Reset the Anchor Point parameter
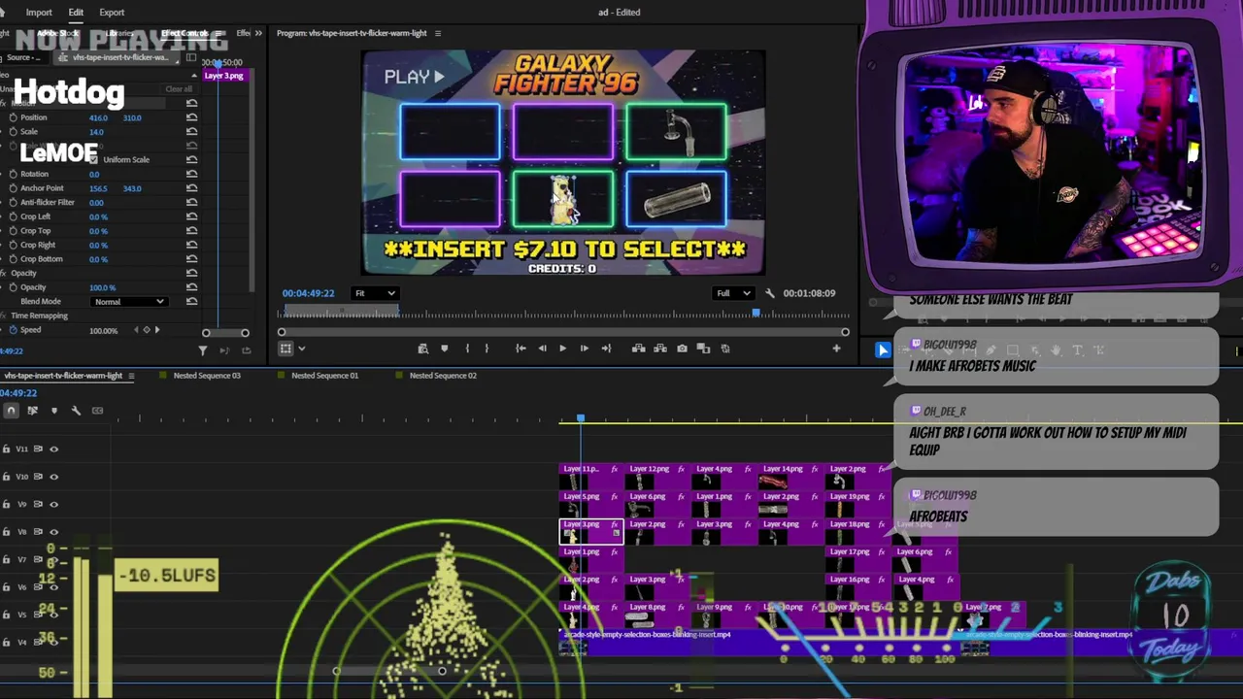The height and width of the screenshot is (699, 1243). pos(191,188)
